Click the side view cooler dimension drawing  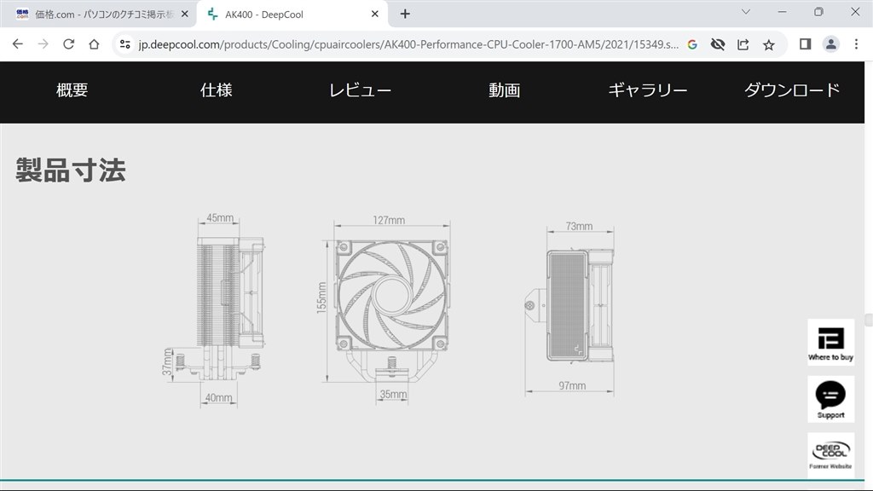pyautogui.click(x=214, y=309)
